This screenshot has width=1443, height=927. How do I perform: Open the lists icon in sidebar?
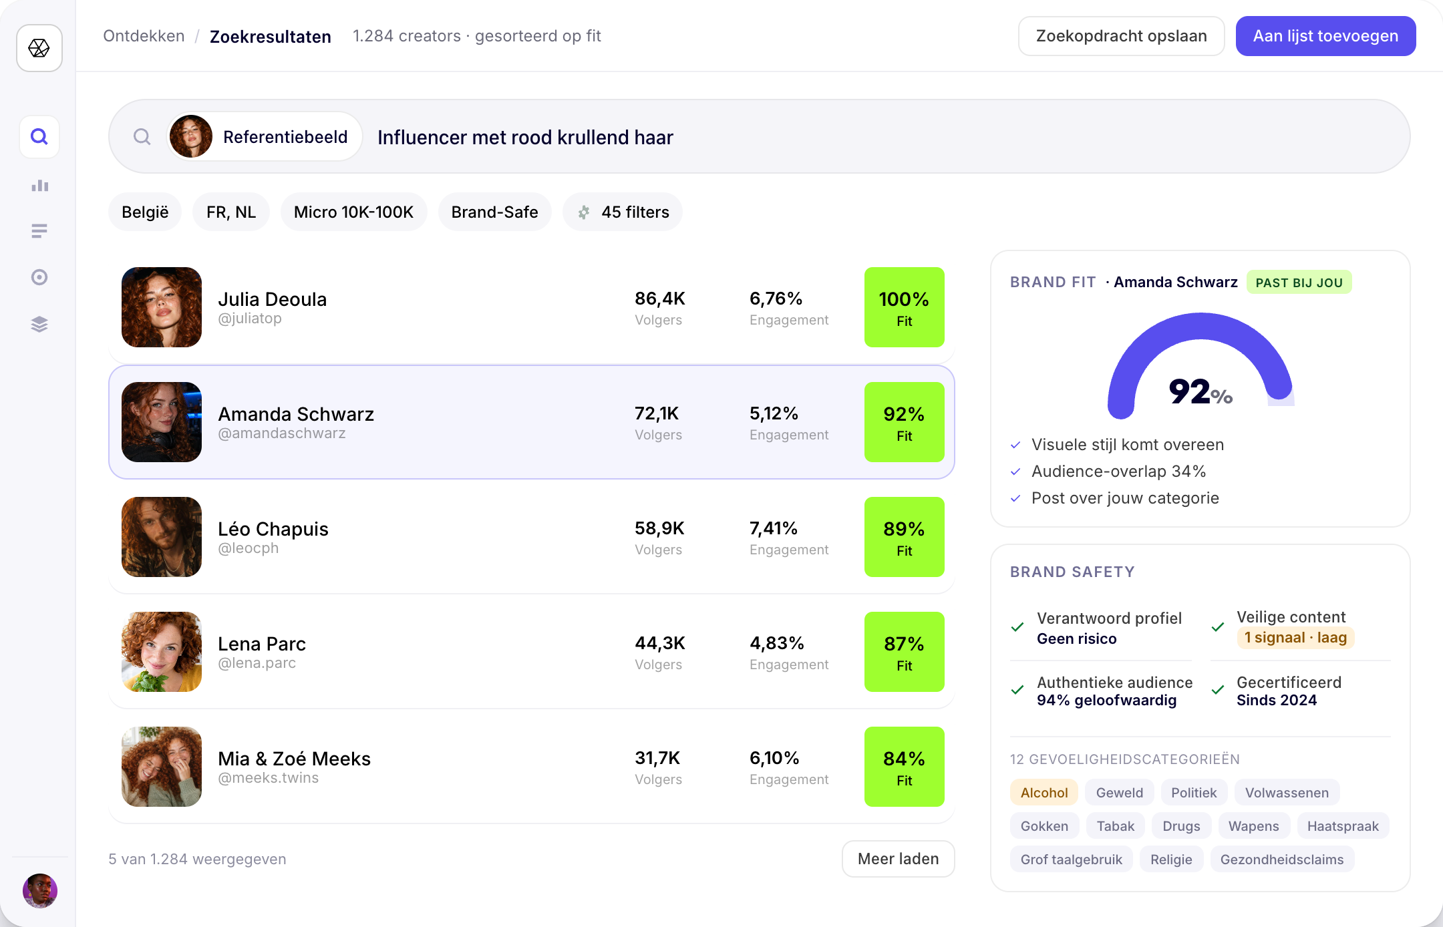pos(39,231)
